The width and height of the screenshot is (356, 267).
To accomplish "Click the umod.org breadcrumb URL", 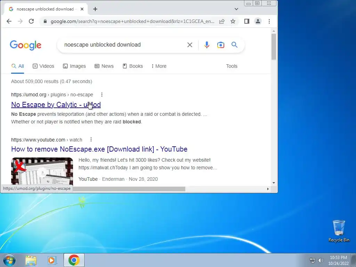I will pyautogui.click(x=52, y=95).
